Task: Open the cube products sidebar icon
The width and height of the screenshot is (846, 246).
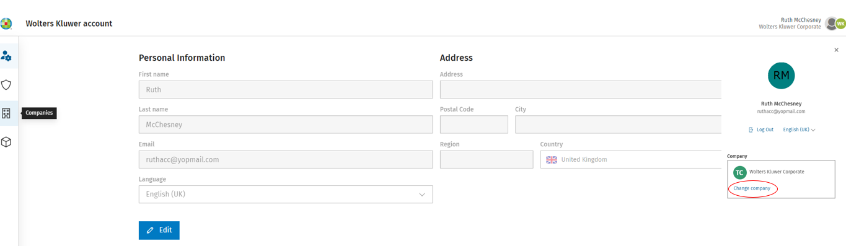Action: click(6, 142)
